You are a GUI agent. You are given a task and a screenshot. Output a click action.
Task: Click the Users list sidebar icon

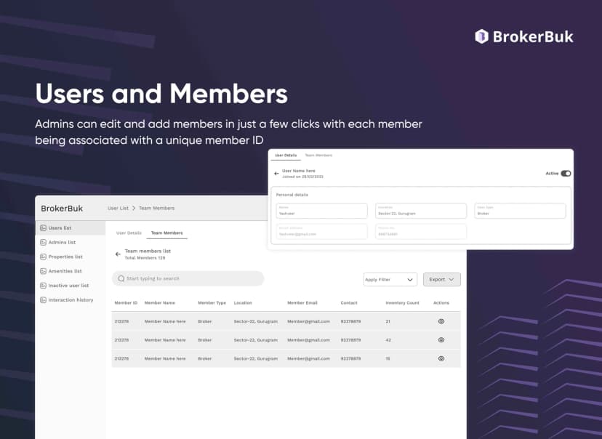pos(44,228)
